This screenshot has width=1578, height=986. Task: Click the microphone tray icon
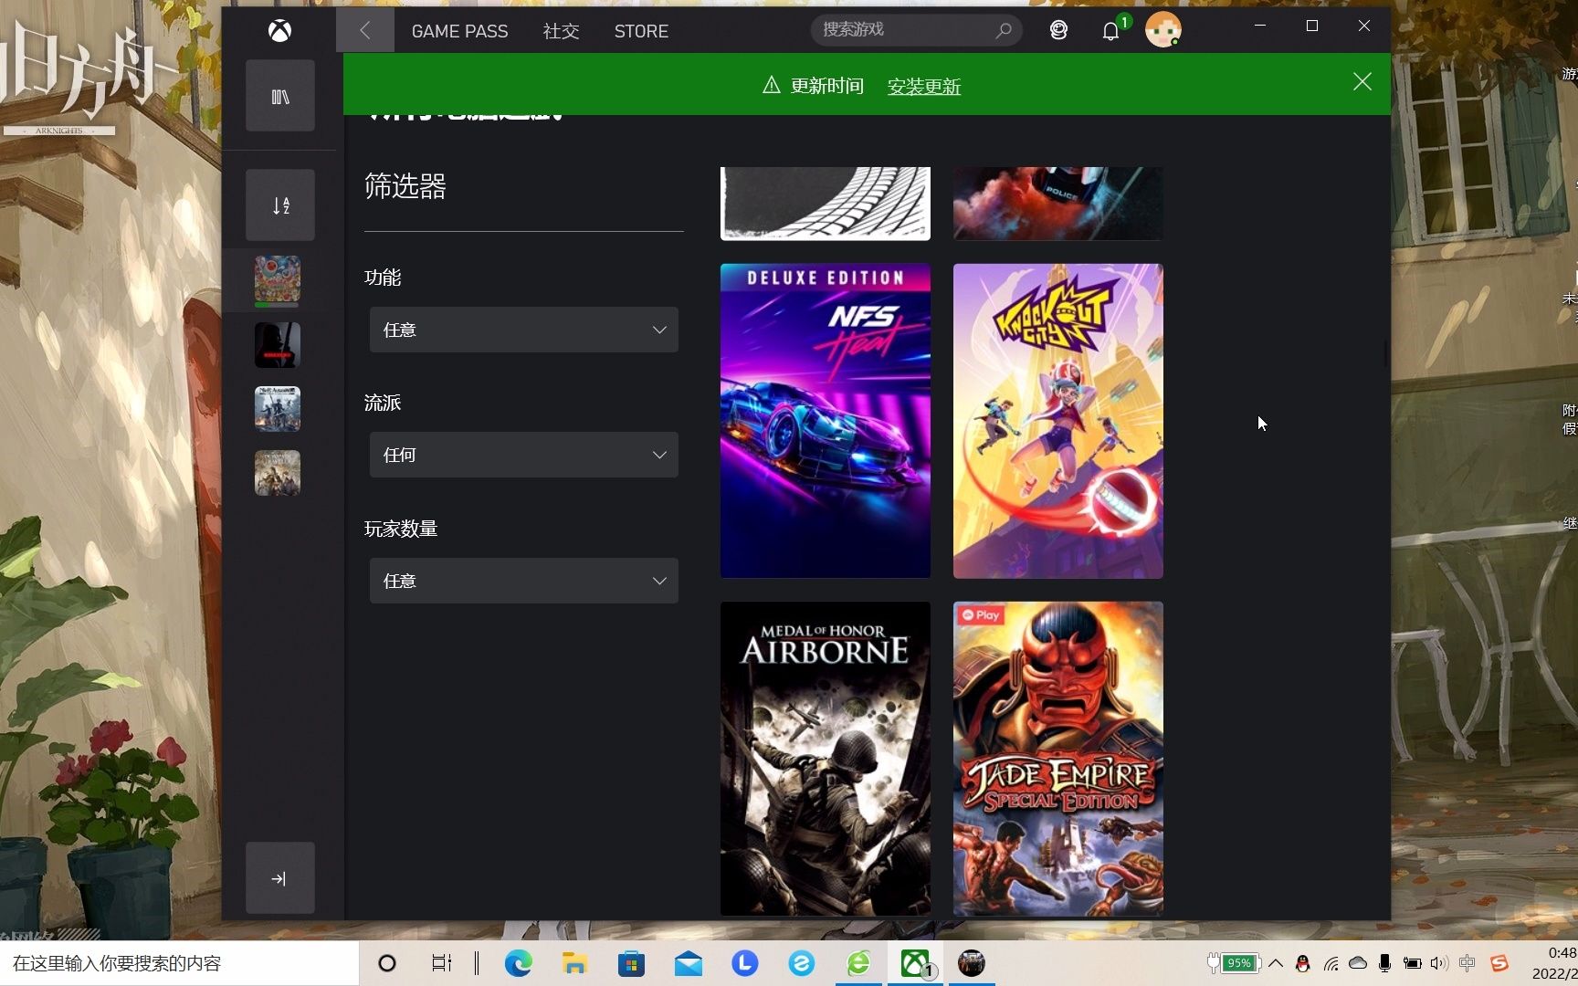pos(1384,963)
